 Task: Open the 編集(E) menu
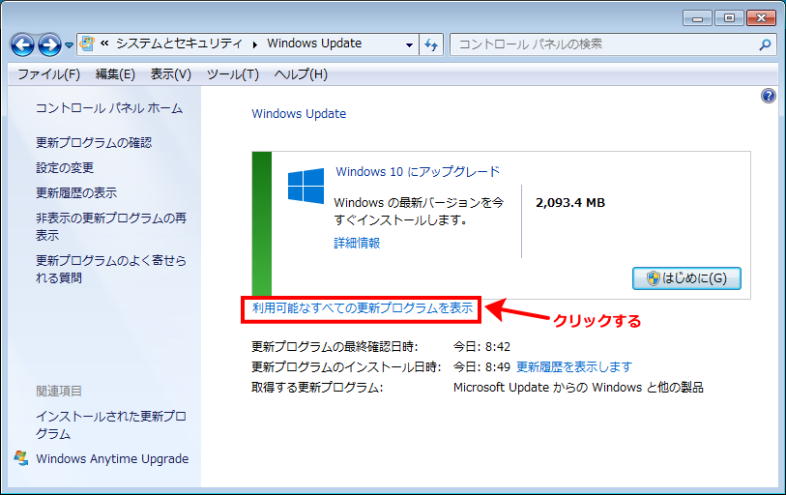(115, 74)
